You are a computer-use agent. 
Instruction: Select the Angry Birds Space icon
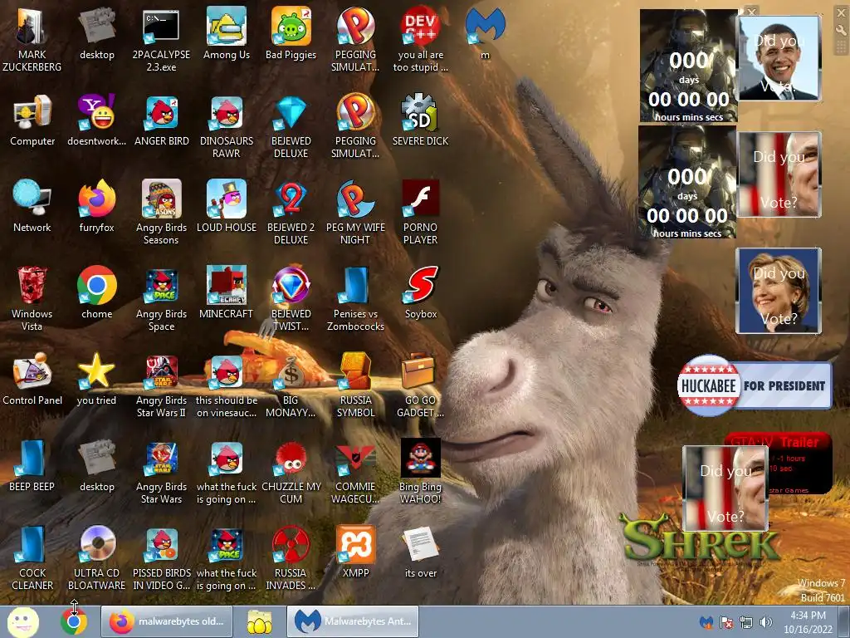pos(161,298)
